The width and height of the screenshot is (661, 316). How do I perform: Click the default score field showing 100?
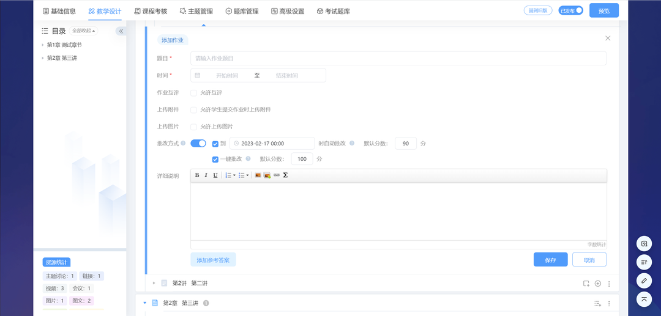coord(302,159)
